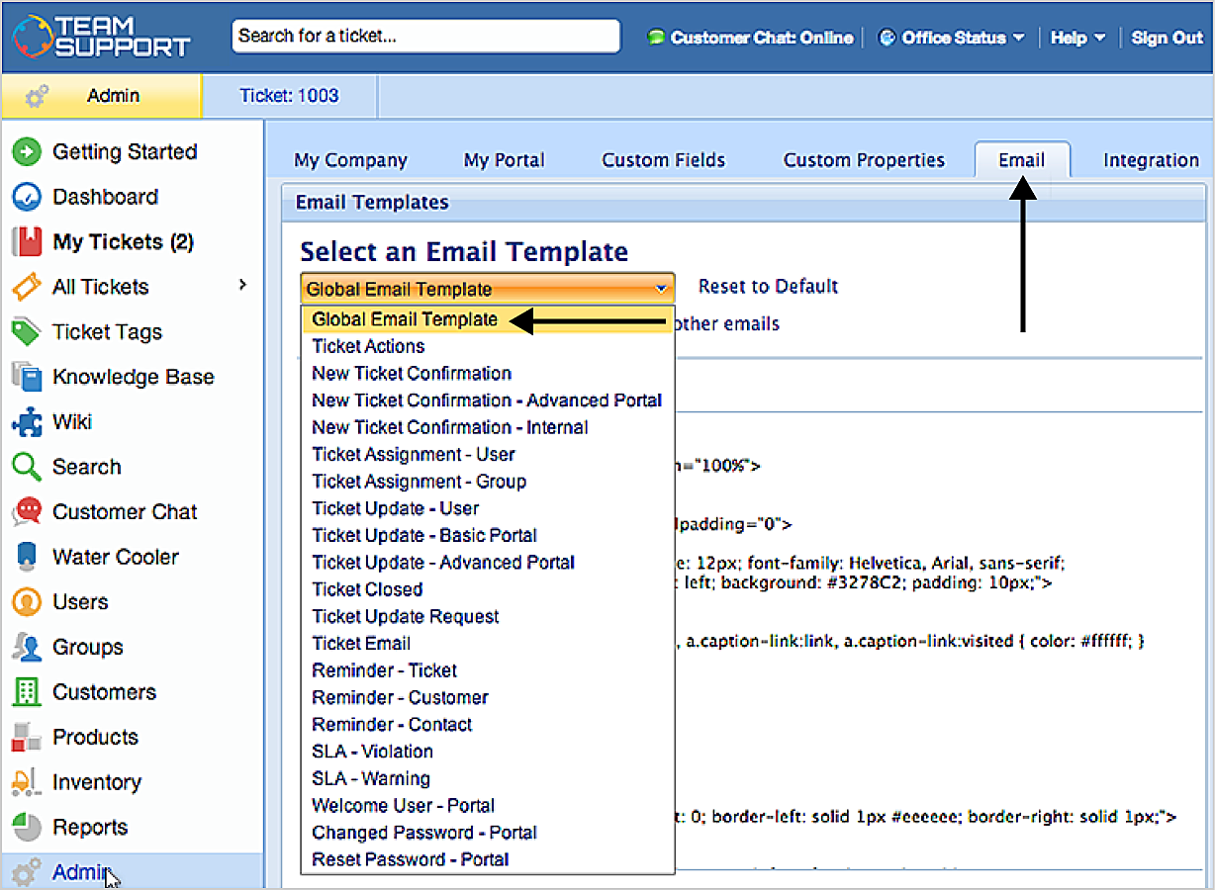Switch to Custom Fields tab
1215x890 pixels.
point(663,160)
